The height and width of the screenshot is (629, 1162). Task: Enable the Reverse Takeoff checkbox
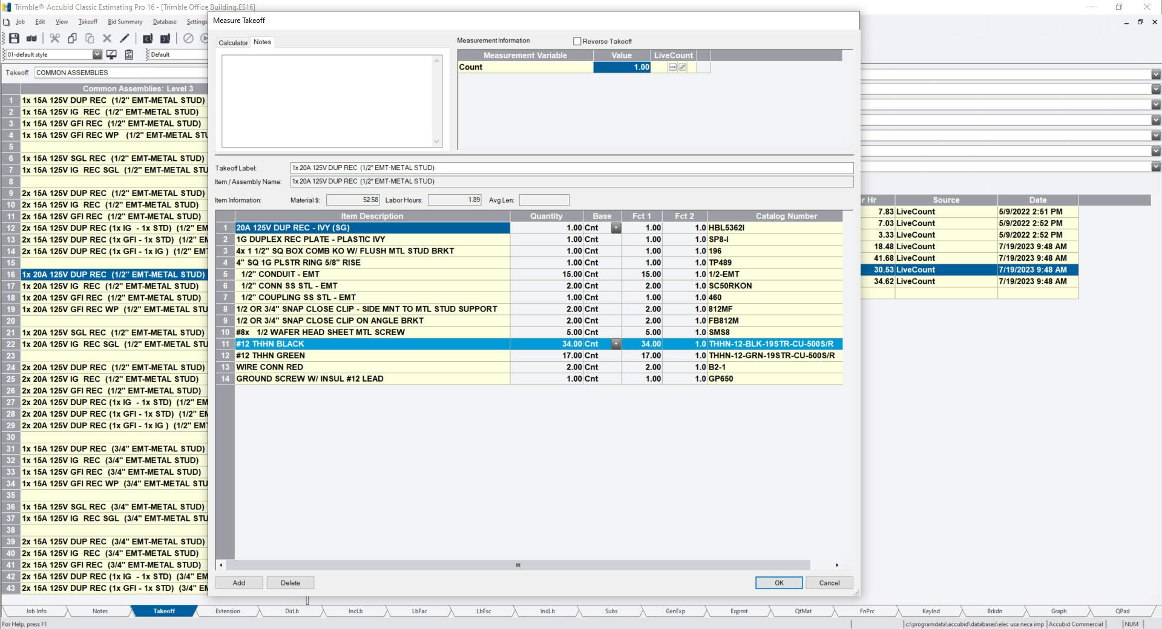pos(577,41)
